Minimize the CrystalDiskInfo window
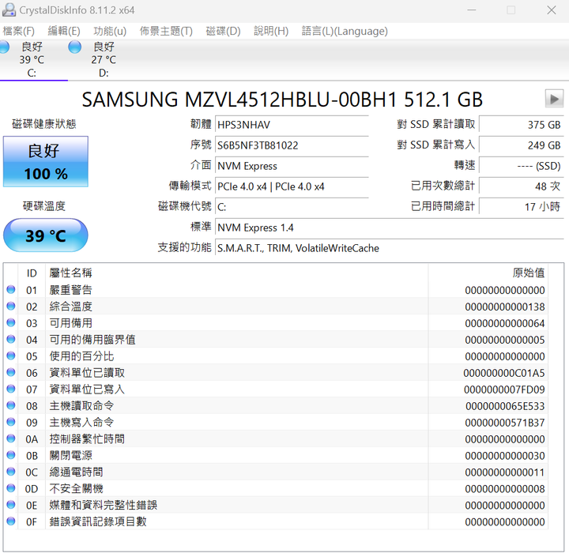Viewport: 569px width, 557px height. (471, 10)
